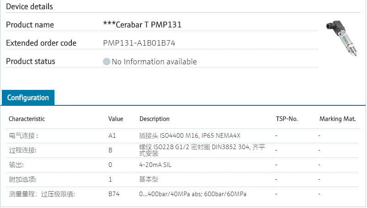Screen dimensions: 367x208
Task: Click the Device details heading
Action: click(x=29, y=6)
